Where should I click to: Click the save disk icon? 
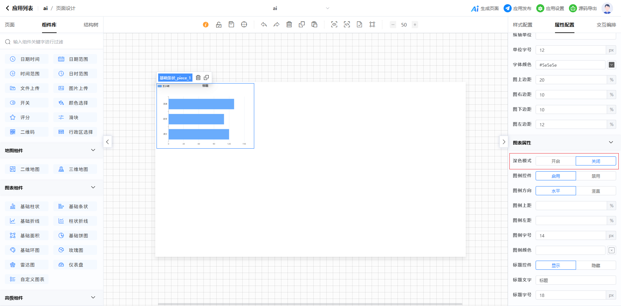point(231,25)
